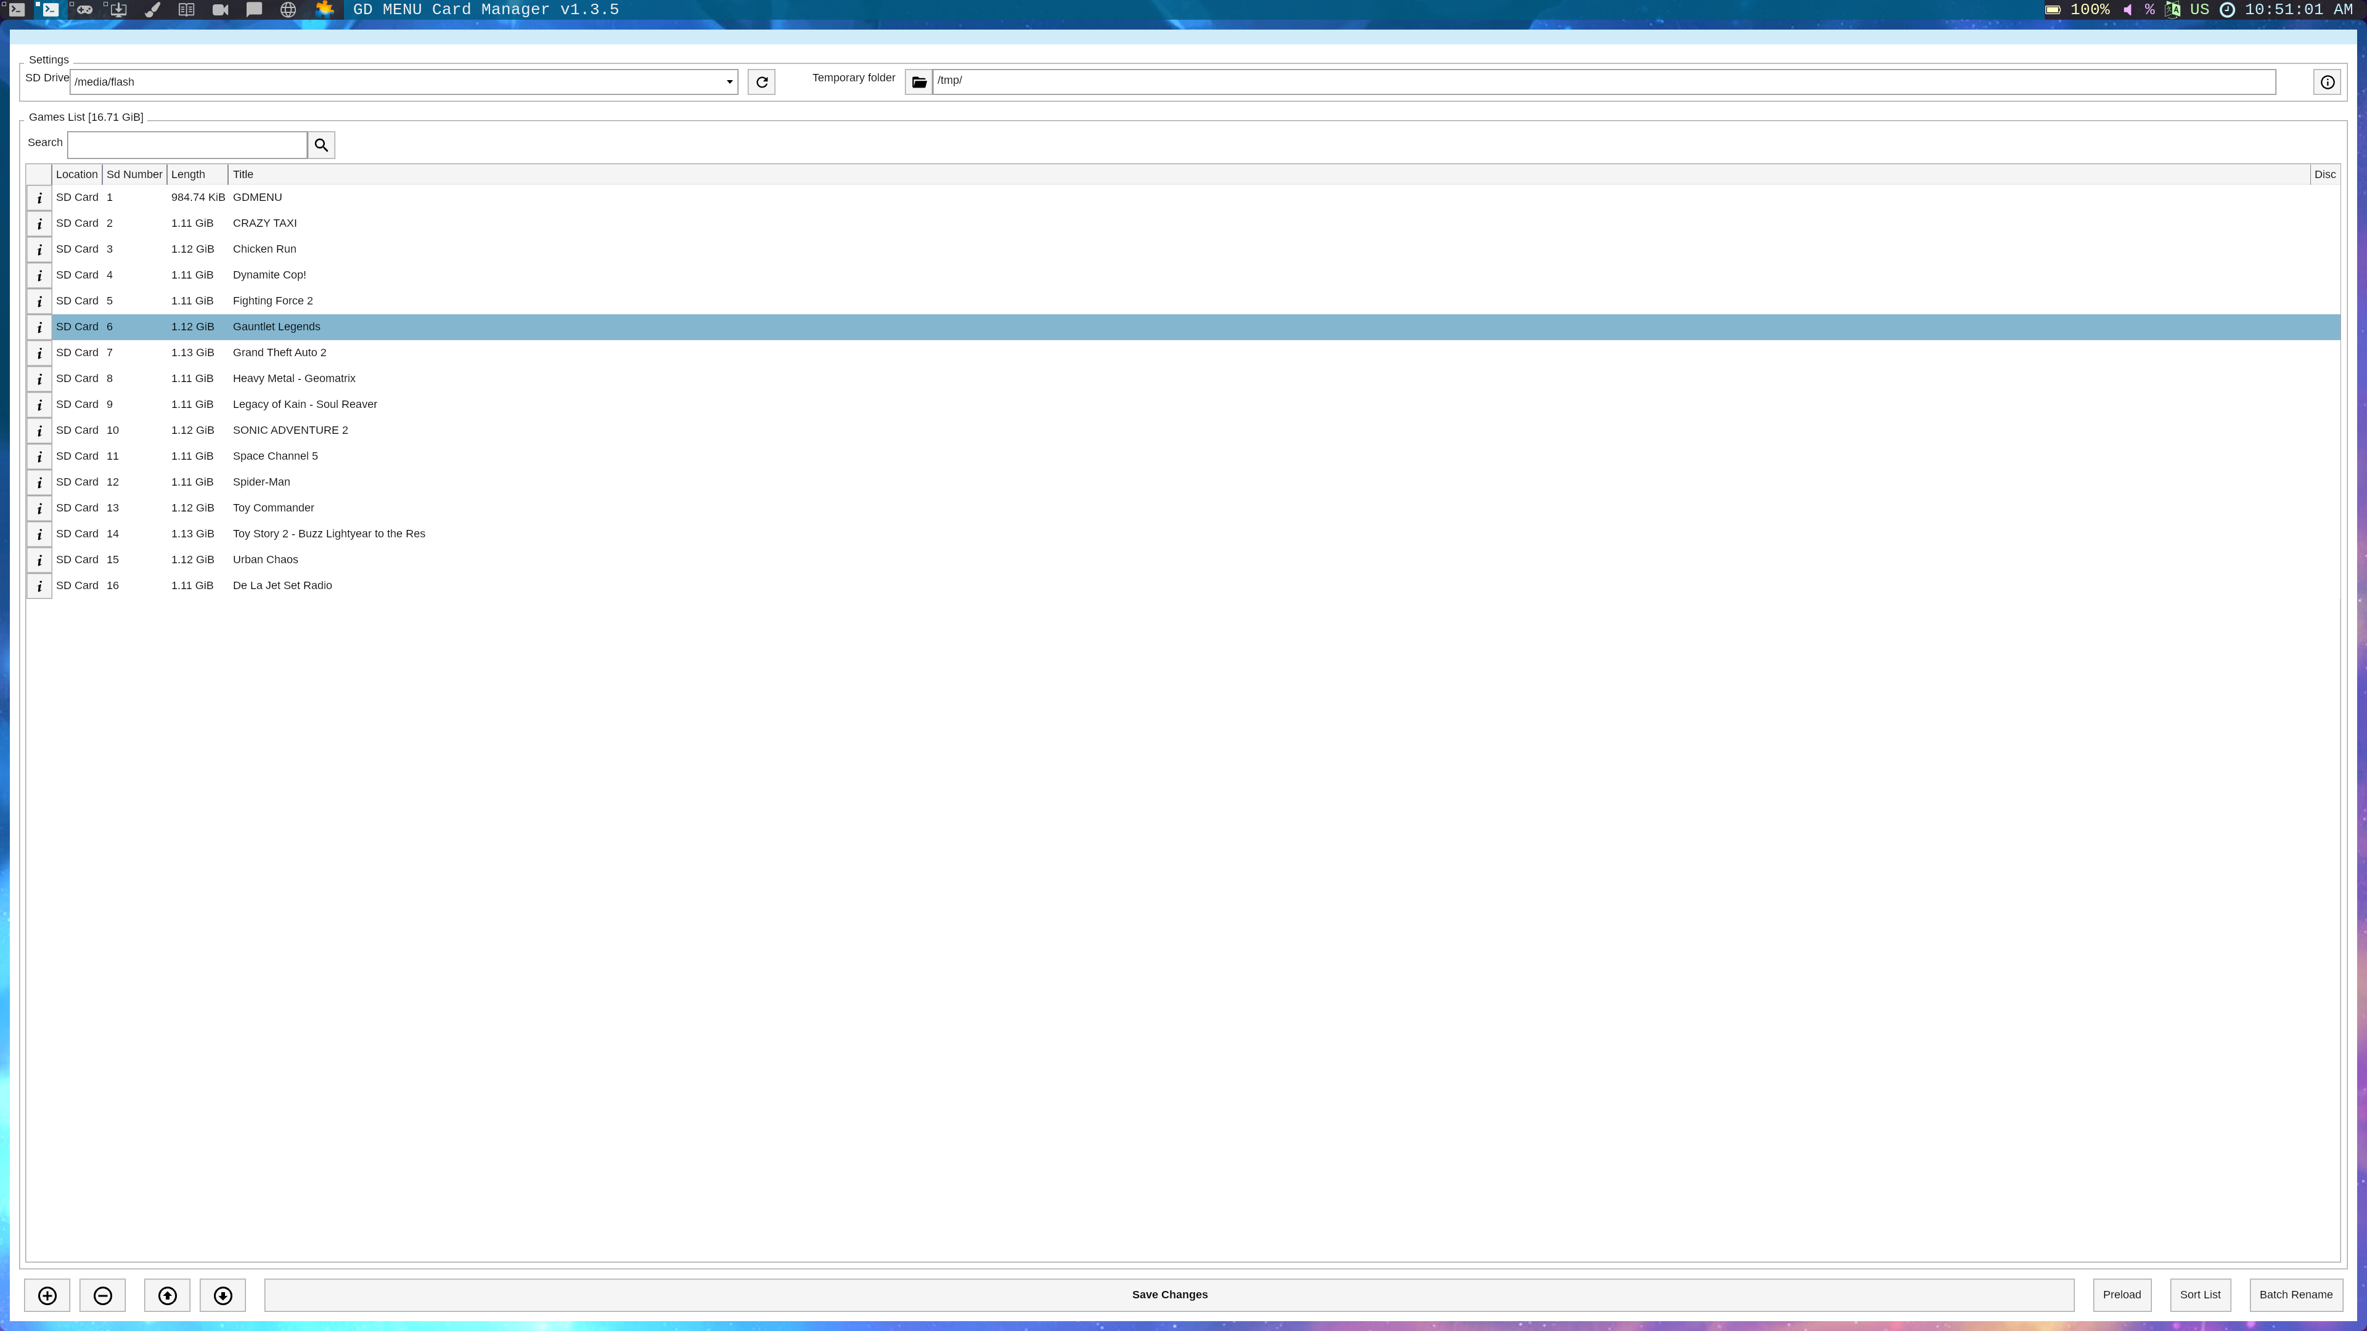2367x1331 pixels.
Task: Sort by Sd Number column header
Action: coord(134,174)
